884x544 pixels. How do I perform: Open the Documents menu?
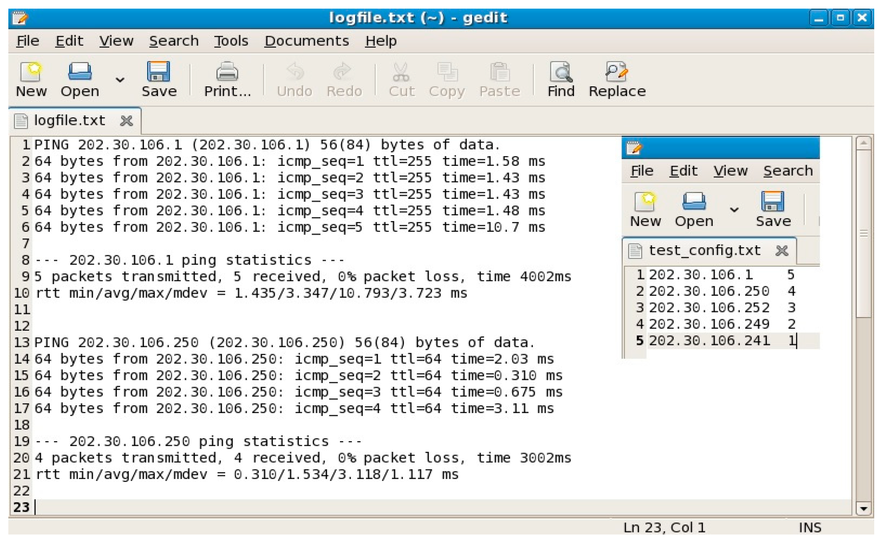tap(307, 41)
